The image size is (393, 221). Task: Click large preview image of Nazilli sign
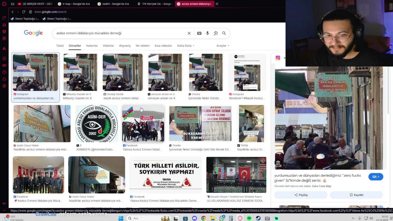[329, 118]
